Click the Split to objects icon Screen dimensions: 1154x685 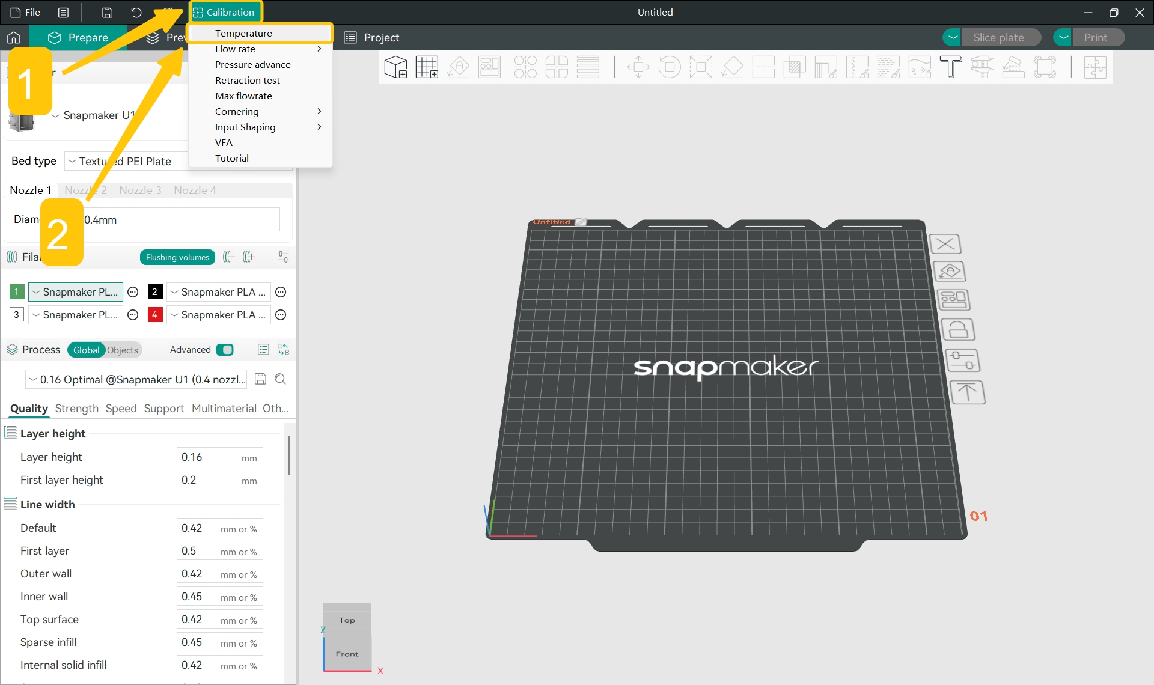point(525,67)
